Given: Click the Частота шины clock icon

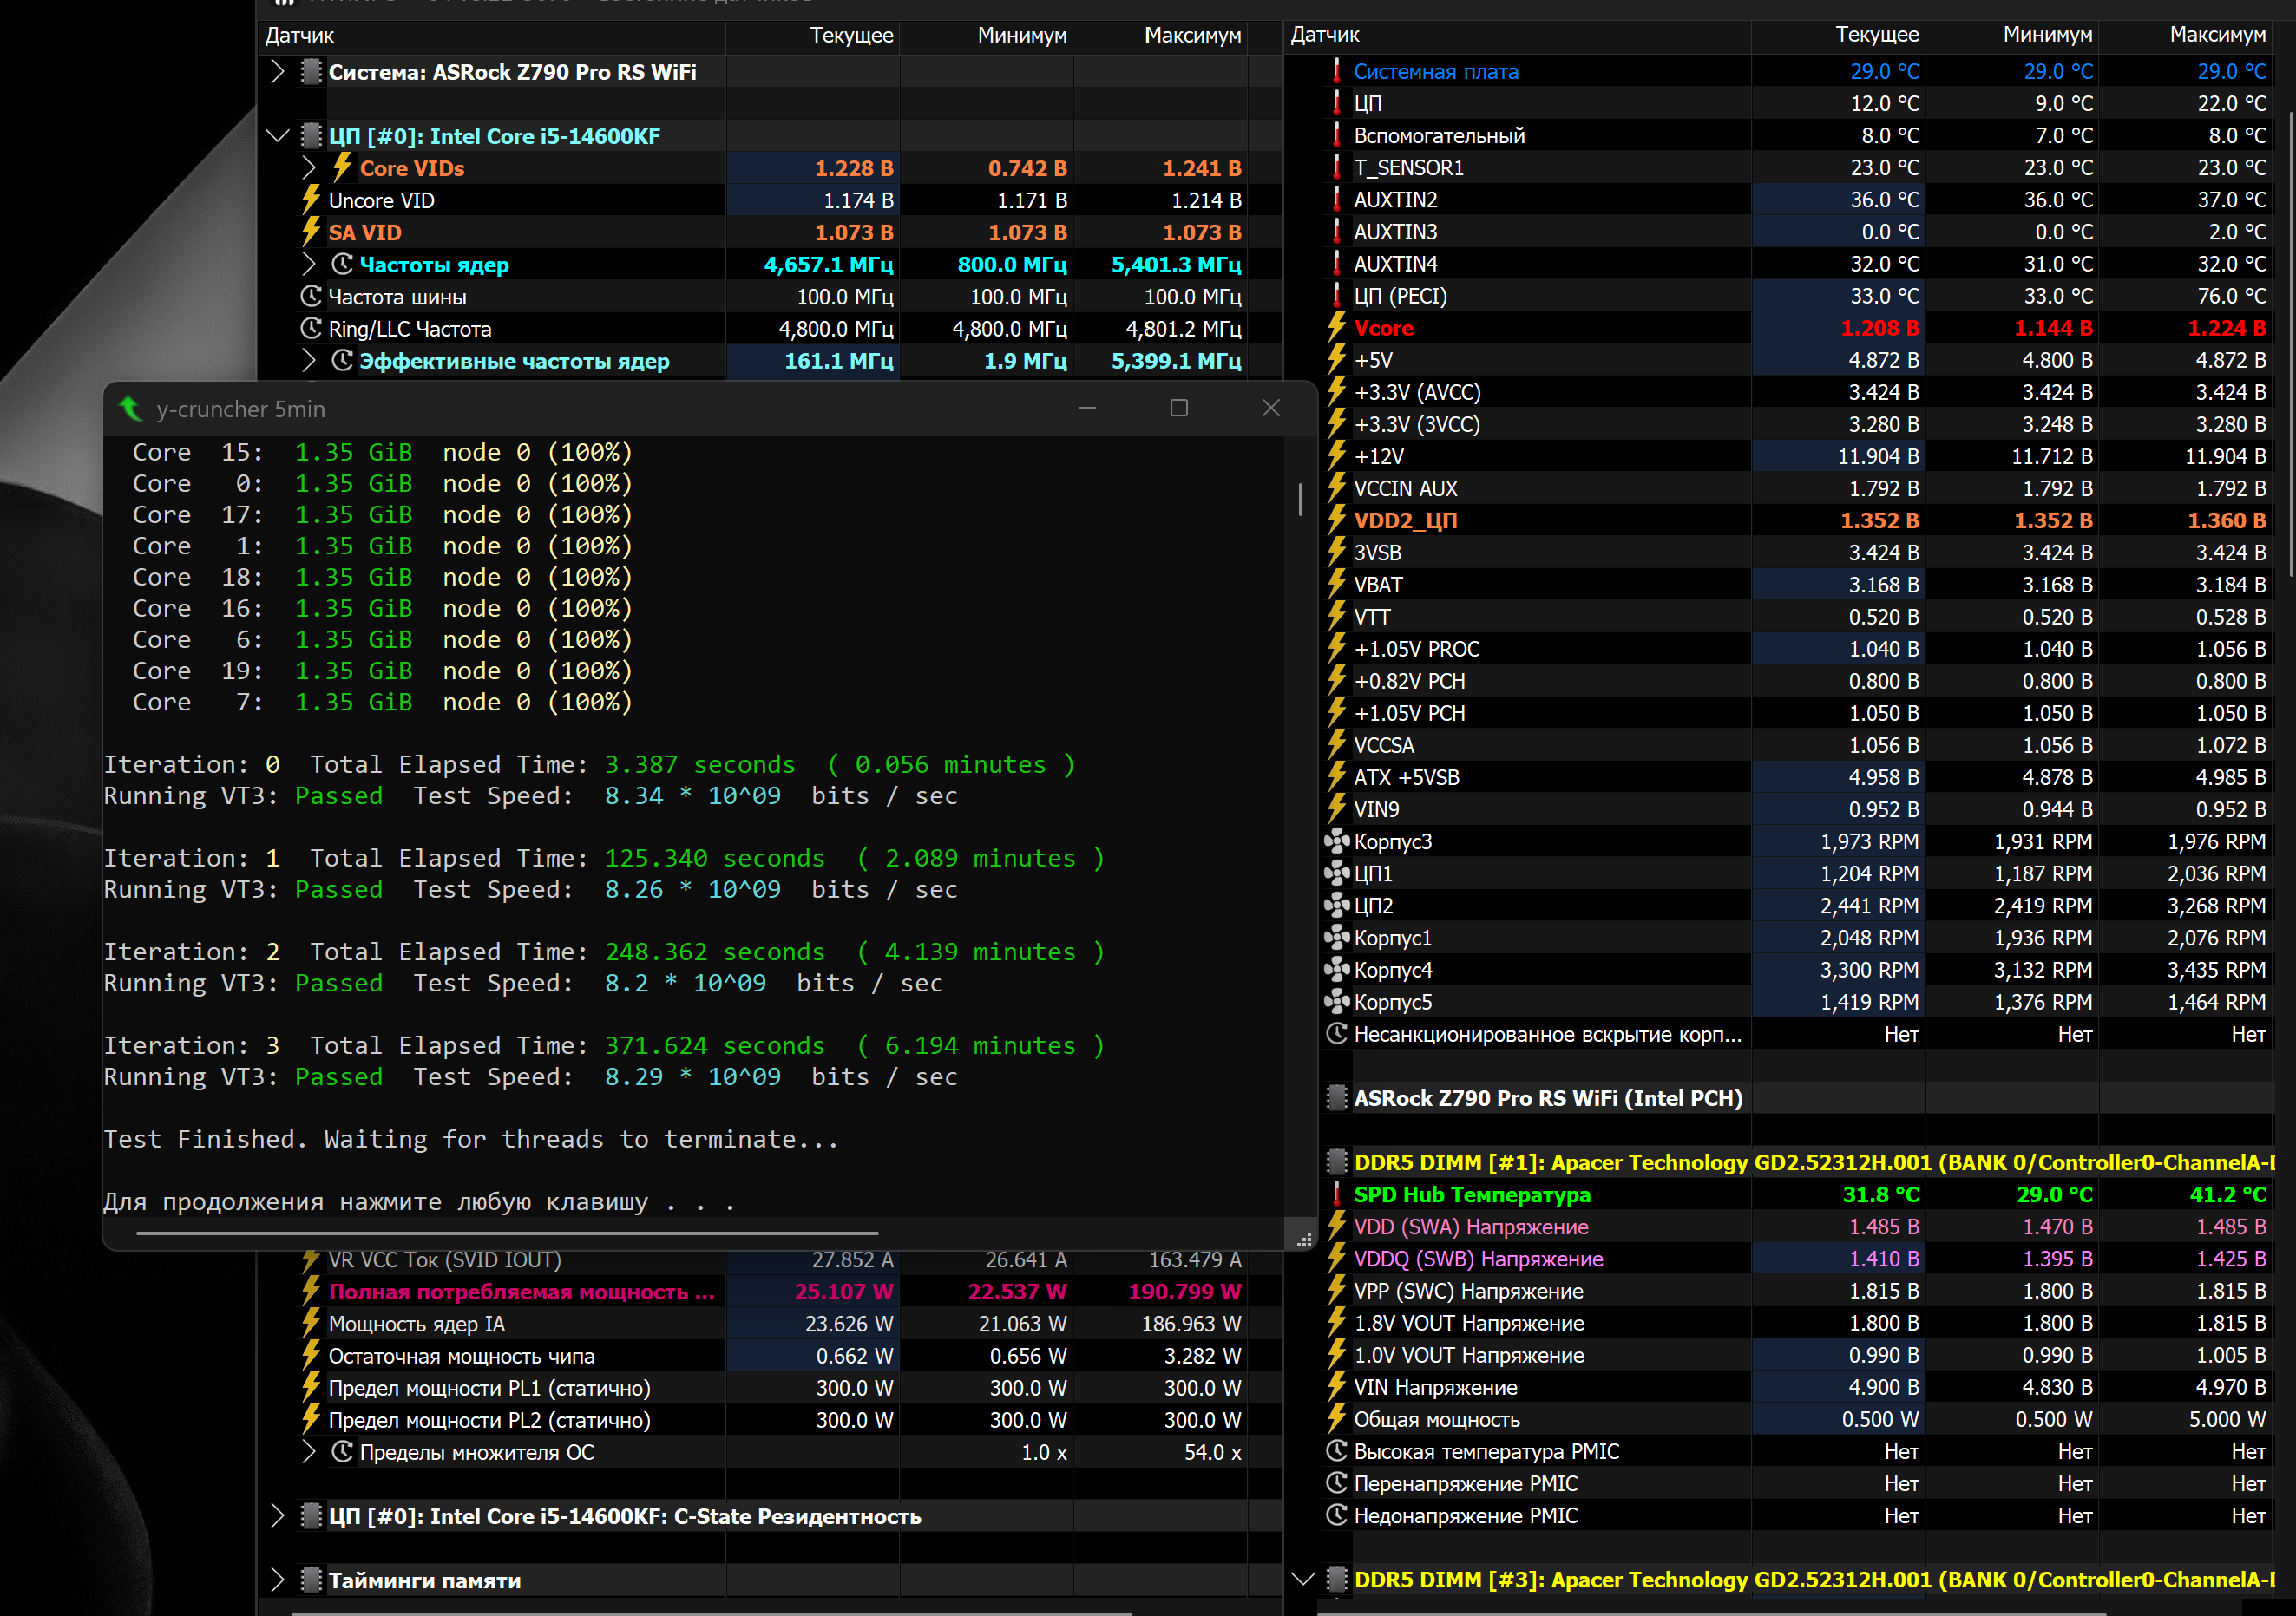Looking at the screenshot, I should click(311, 297).
